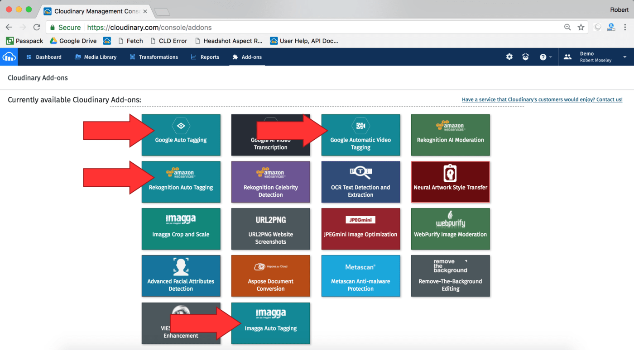Open Advanced Facial Attributes Detection tile
Screen dimensions: 634x350
click(x=181, y=276)
